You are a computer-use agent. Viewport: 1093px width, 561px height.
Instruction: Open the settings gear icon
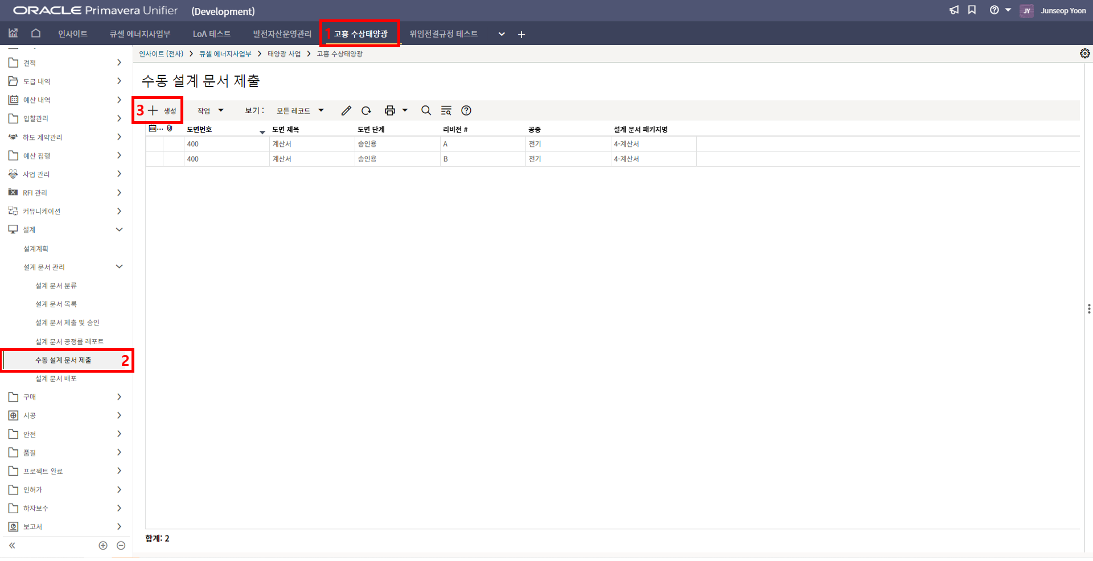tap(1085, 53)
